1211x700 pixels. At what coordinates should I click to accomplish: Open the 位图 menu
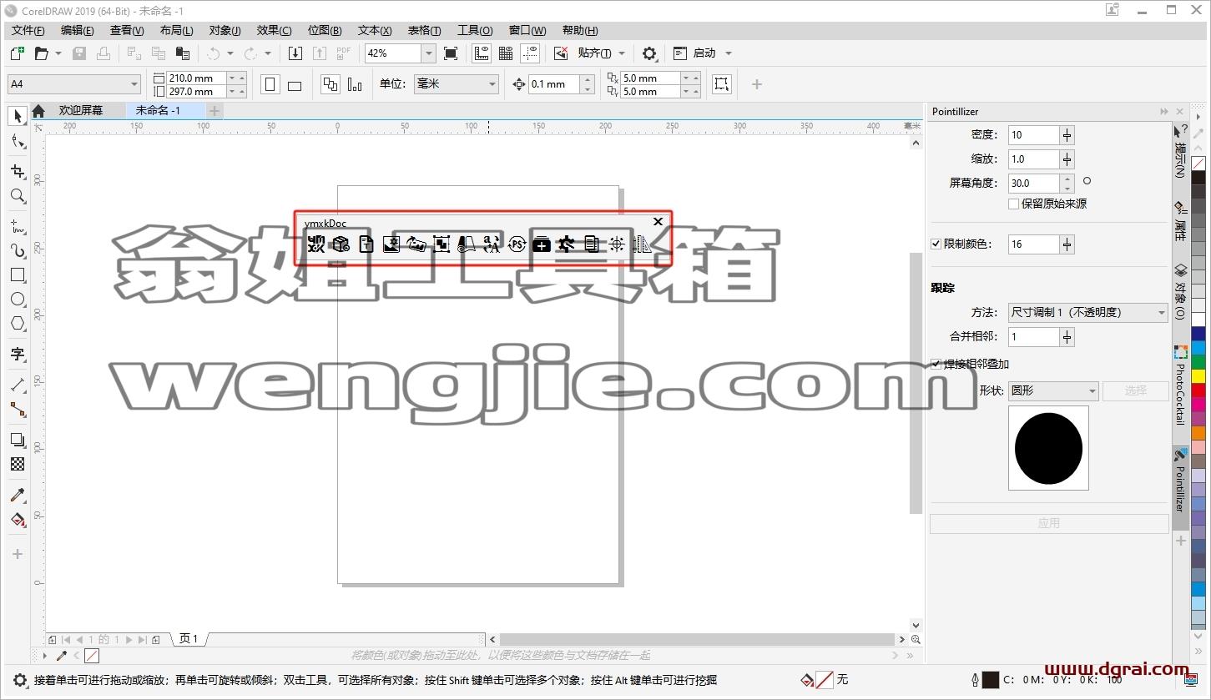[325, 30]
